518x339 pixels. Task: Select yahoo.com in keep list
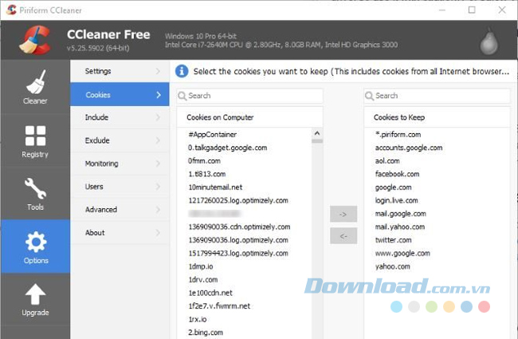tap(392, 266)
